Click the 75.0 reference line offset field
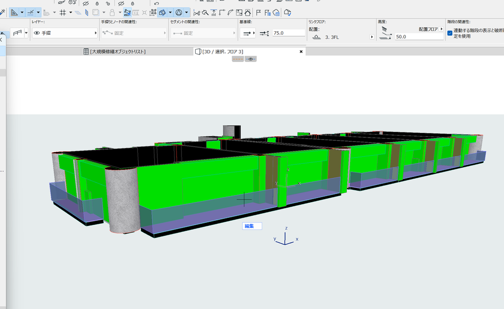This screenshot has width=504, height=309. pyautogui.click(x=289, y=33)
